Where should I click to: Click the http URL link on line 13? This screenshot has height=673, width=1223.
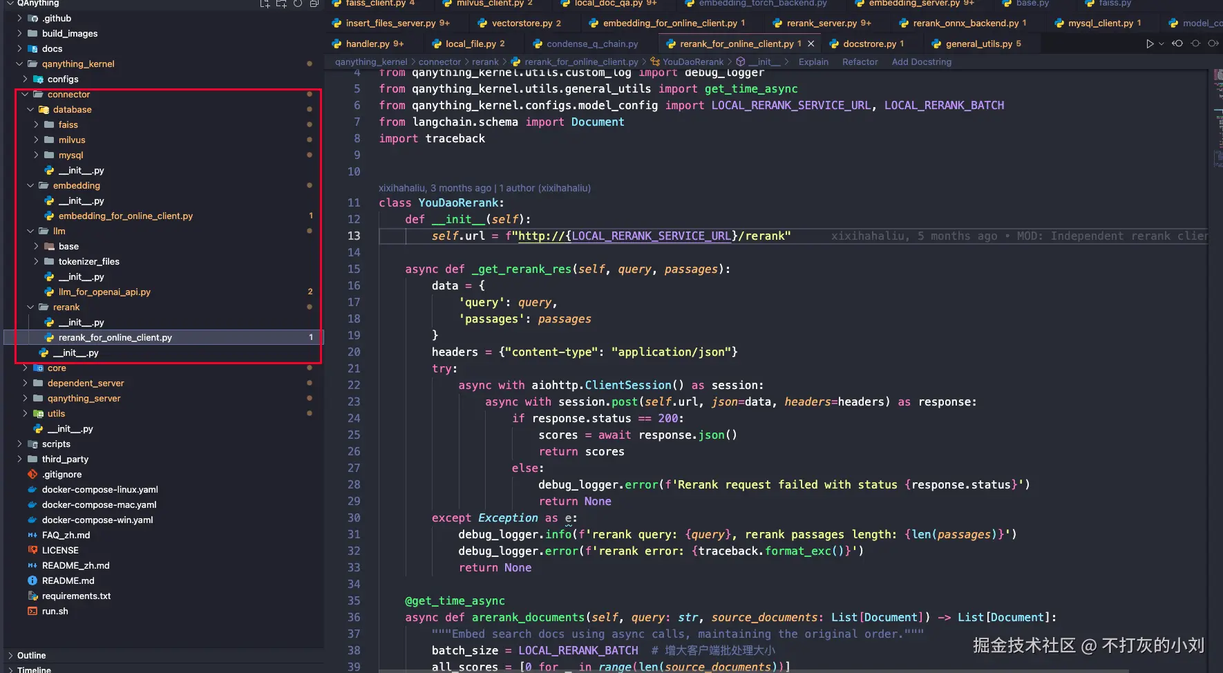[625, 236]
